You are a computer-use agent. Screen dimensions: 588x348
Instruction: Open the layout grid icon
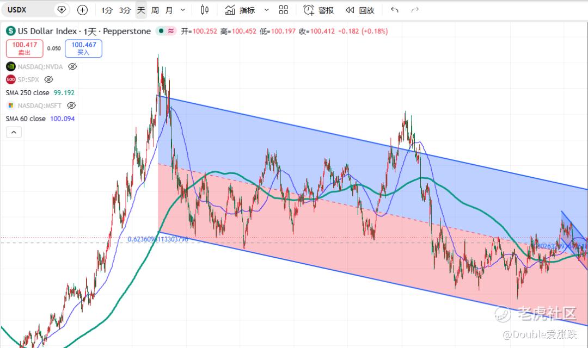click(284, 10)
